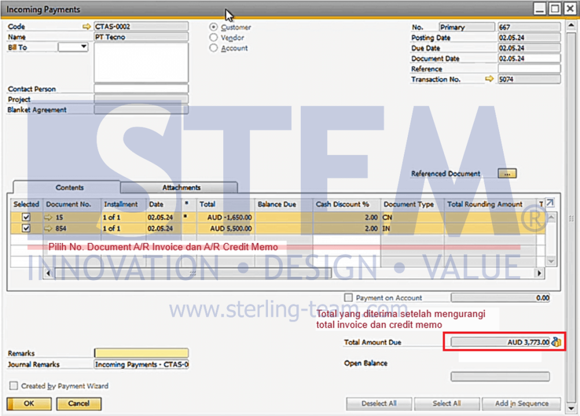Click inside the Remarks input field
This screenshot has width=580, height=416.
(x=140, y=353)
